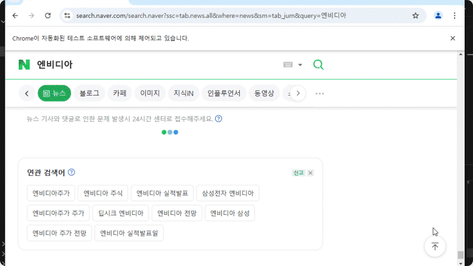Click the scrollbar down arrow

[460, 264]
